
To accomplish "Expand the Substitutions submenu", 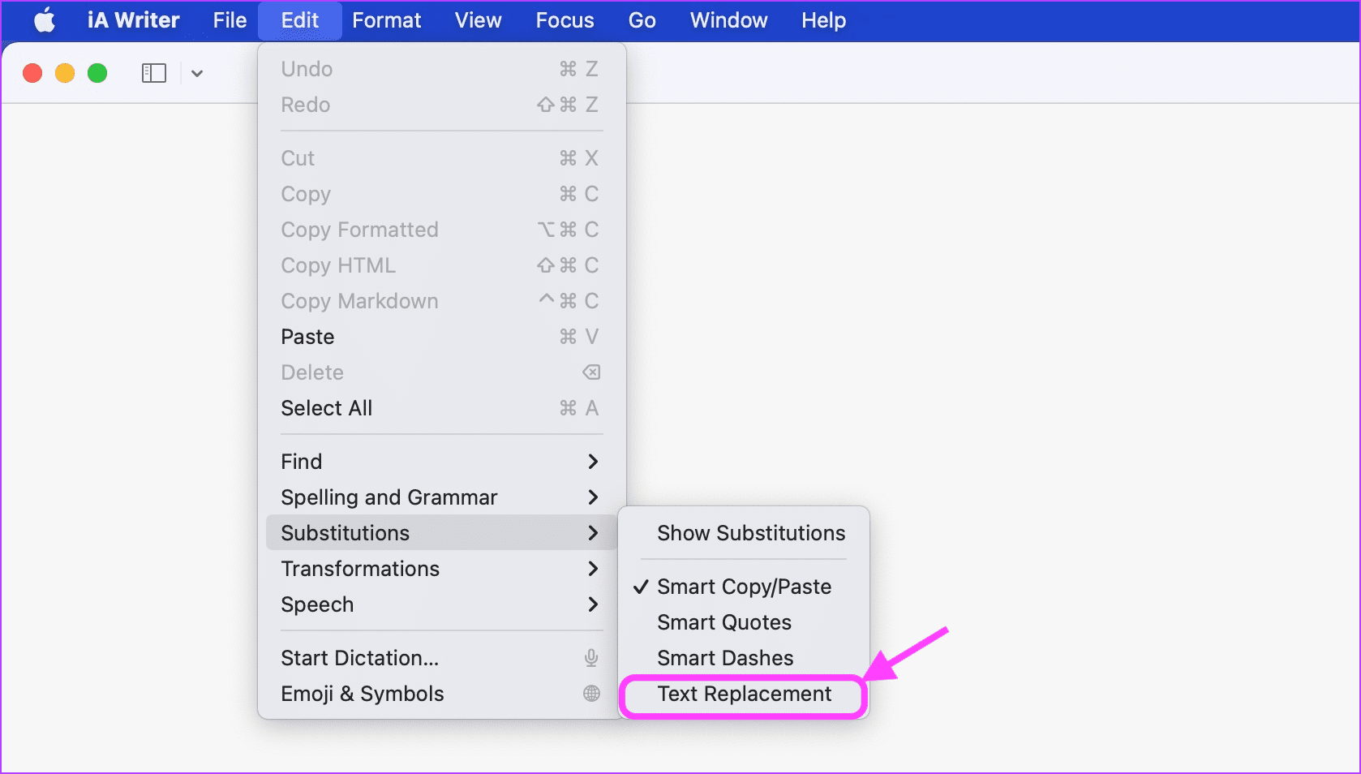I will pos(441,533).
